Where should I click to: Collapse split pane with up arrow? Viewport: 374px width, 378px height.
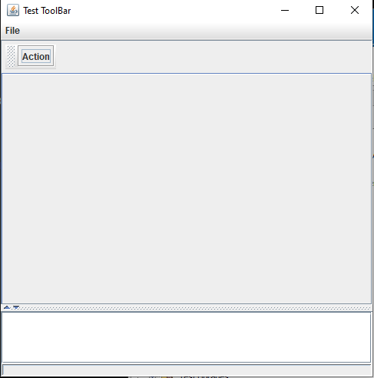click(7, 307)
